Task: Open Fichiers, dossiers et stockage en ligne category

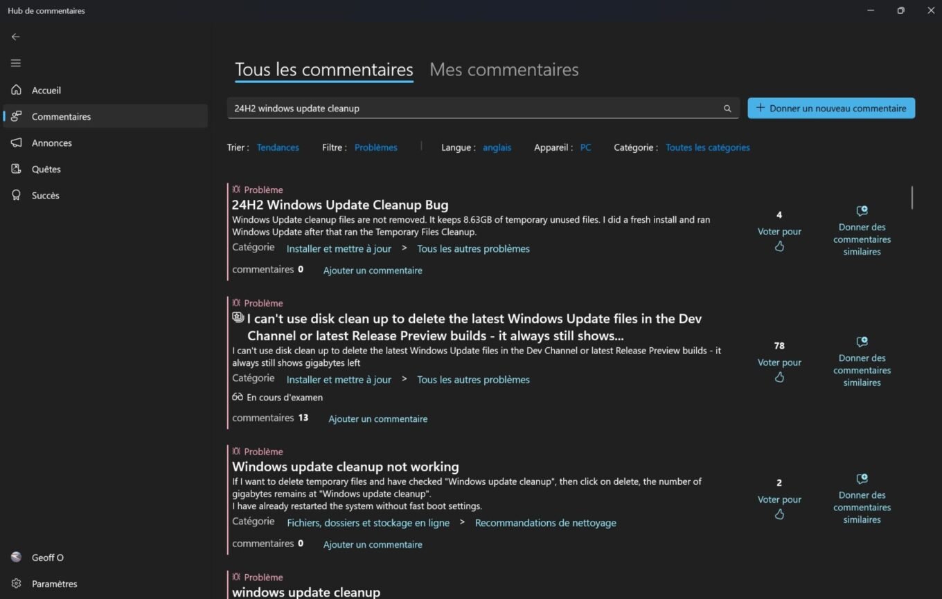Action: (x=368, y=523)
